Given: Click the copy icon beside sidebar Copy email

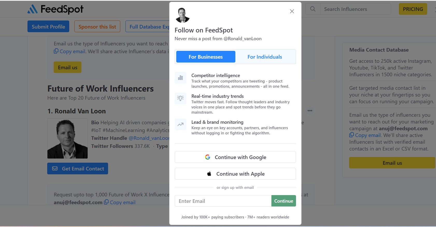Looking at the screenshot, I should (x=351, y=135).
